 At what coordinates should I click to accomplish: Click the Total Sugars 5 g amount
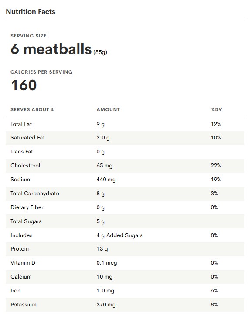pyautogui.click(x=101, y=221)
